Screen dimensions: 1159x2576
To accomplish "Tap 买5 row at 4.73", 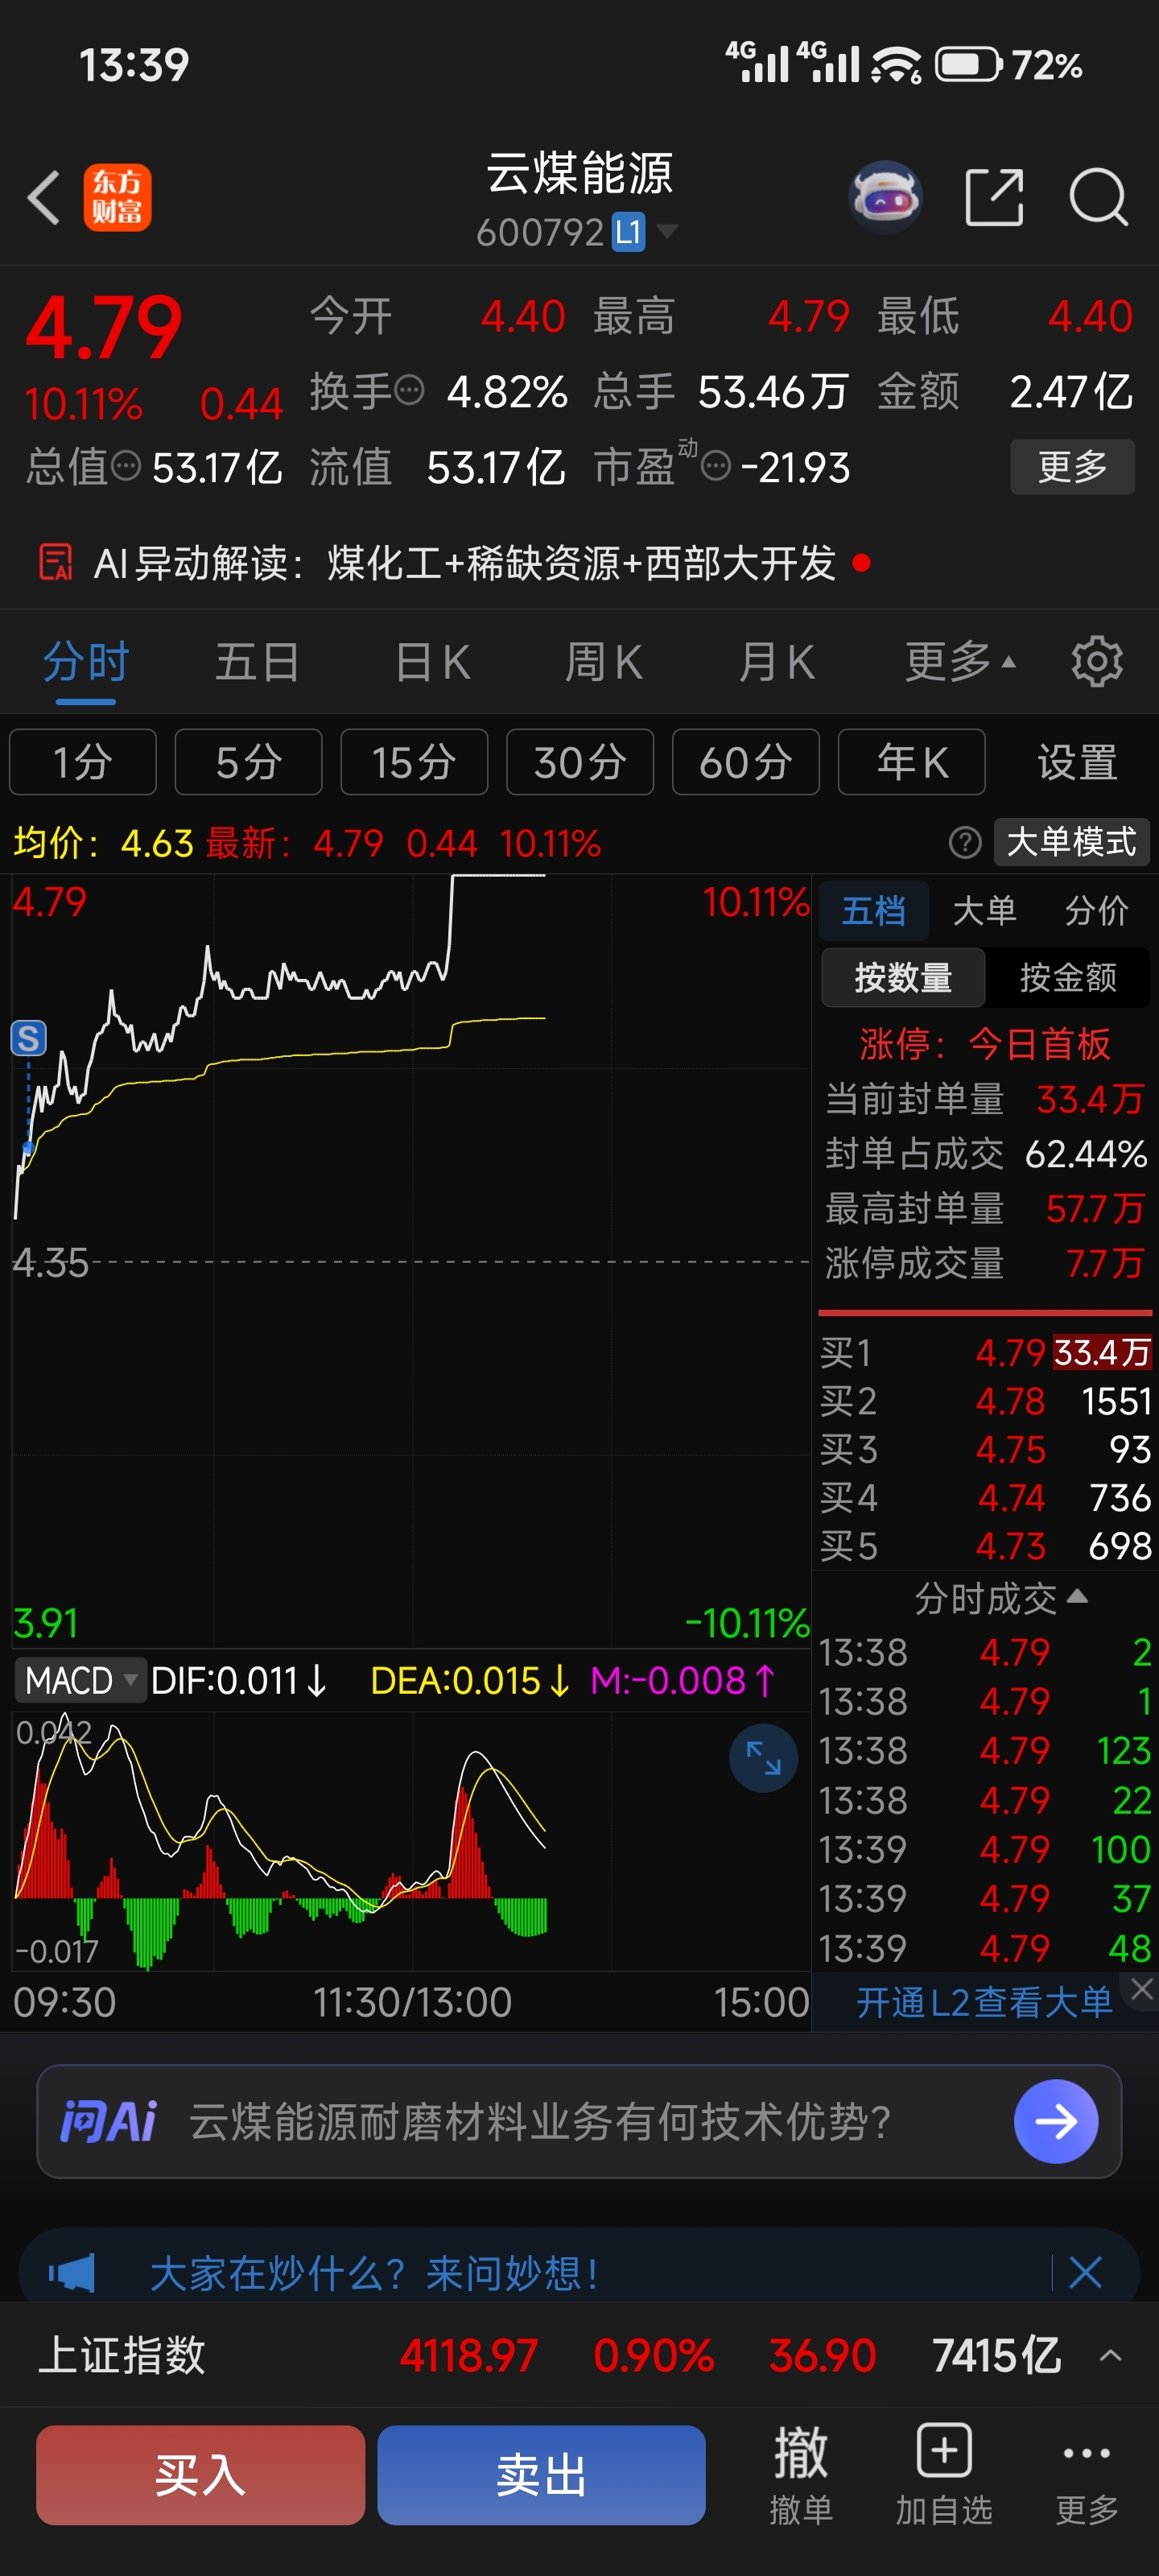I will coord(985,1546).
